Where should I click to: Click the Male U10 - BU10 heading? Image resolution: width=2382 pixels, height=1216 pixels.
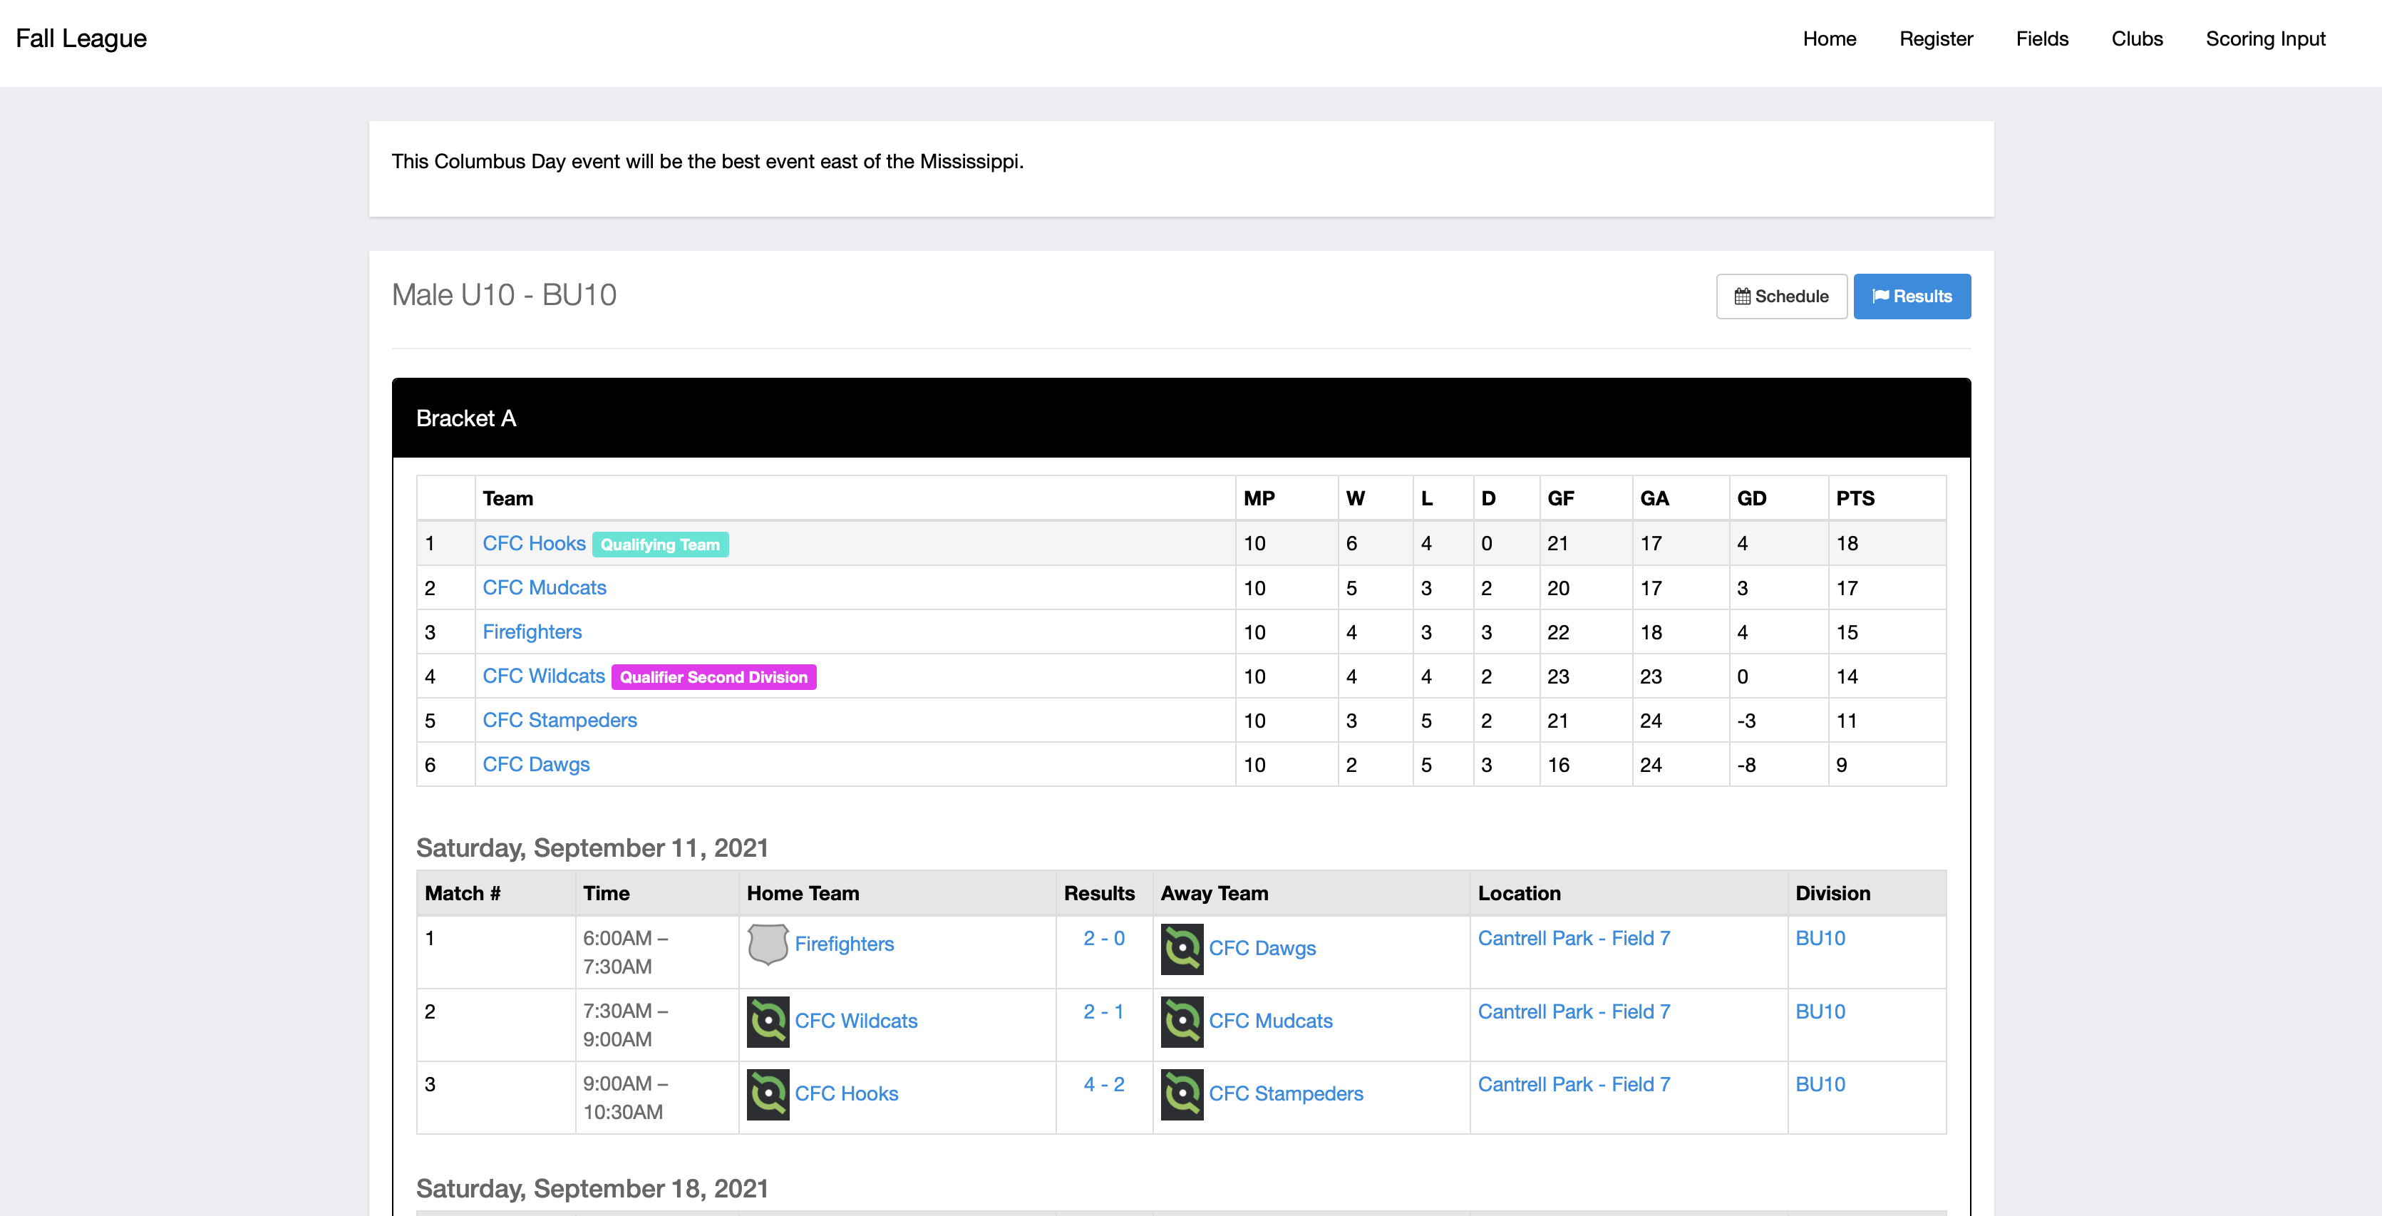coord(504,295)
